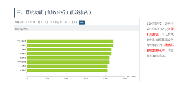
Task: Click the 能耗排名top10 panel header text
Action: click(21, 29)
